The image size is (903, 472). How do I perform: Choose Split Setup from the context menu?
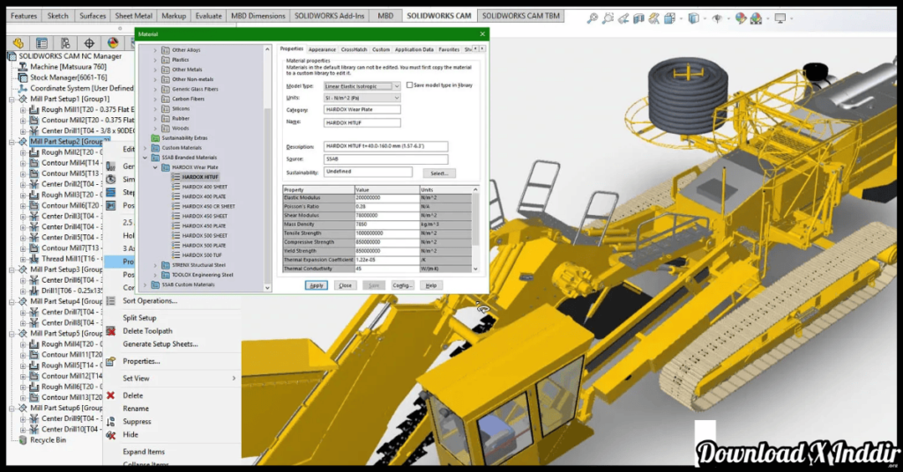point(139,317)
